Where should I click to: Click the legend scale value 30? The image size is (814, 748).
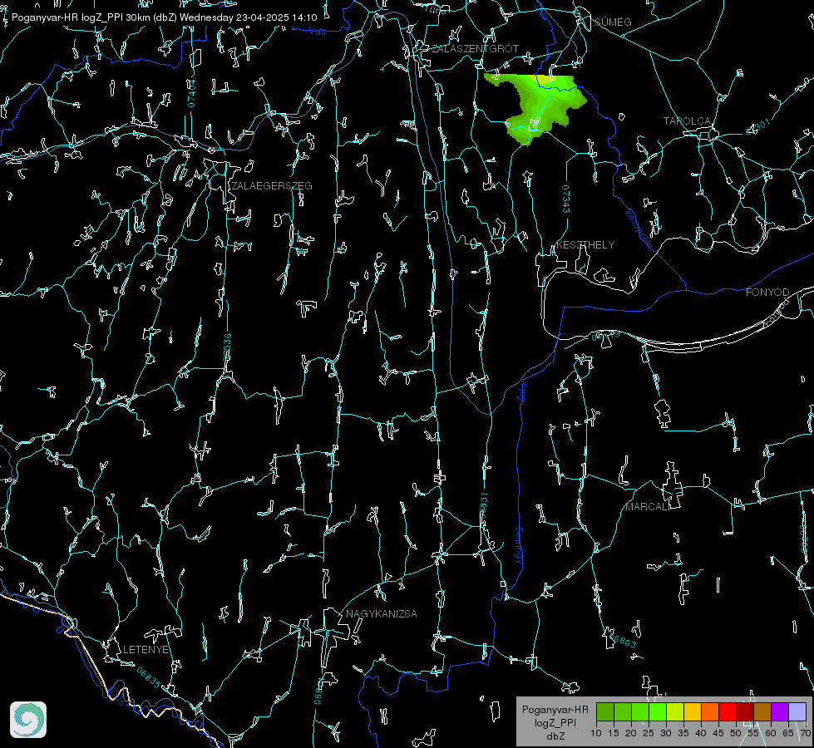(x=666, y=733)
